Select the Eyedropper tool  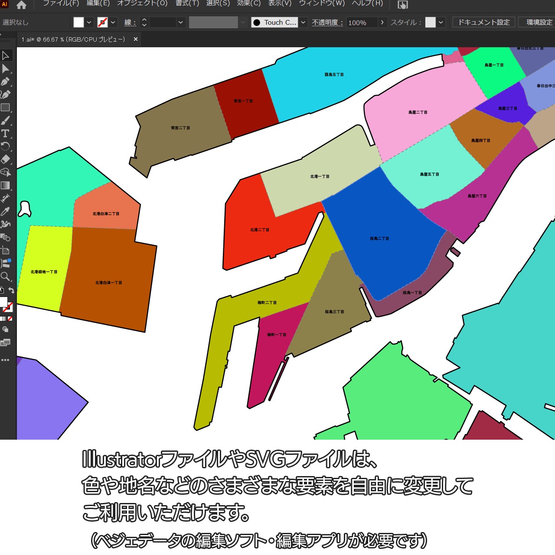pos(5,211)
